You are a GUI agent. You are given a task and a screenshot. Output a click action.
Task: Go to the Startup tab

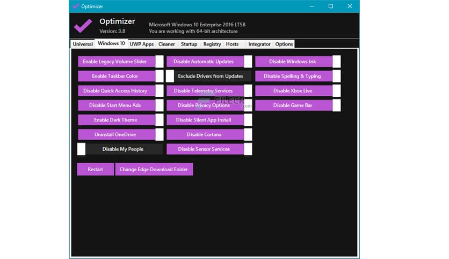[189, 44]
